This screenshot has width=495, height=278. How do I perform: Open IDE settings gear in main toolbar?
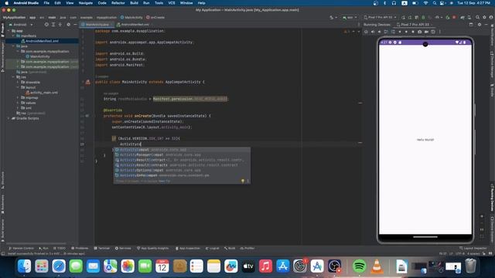pyautogui.click(x=484, y=17)
